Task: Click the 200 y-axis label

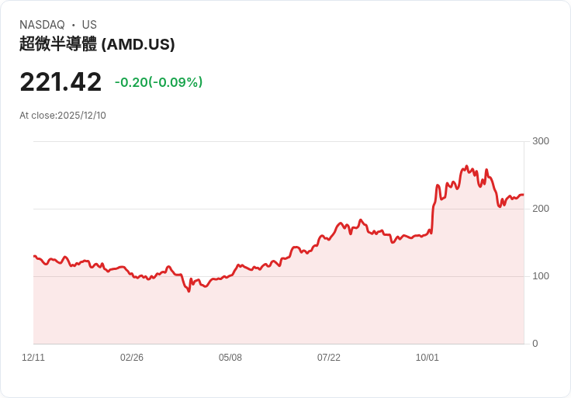Action: 541,208
